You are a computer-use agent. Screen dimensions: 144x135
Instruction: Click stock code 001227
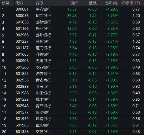[22, 41]
